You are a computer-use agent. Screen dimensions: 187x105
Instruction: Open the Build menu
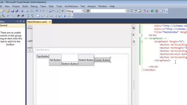point(25,6)
